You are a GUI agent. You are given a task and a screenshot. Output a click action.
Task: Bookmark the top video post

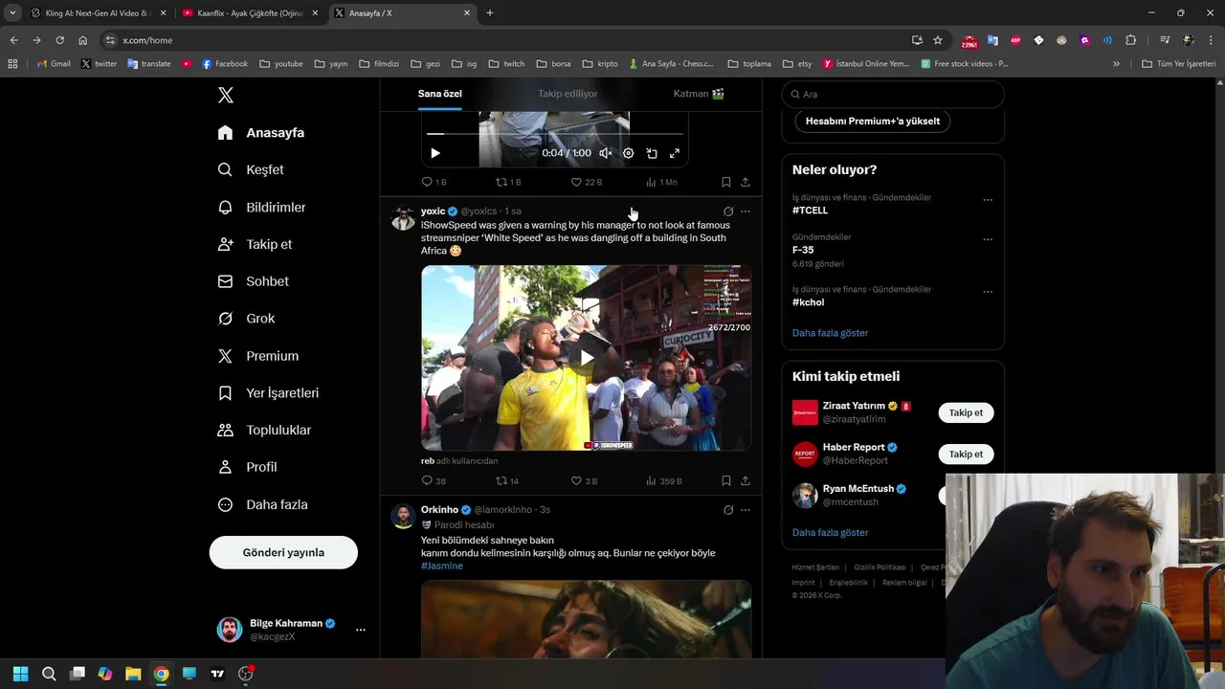tap(726, 182)
